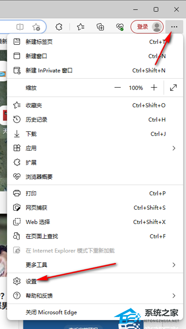The width and height of the screenshot is (186, 329).
Task: Expand the 应用 submenu arrow
Action: pos(174,148)
